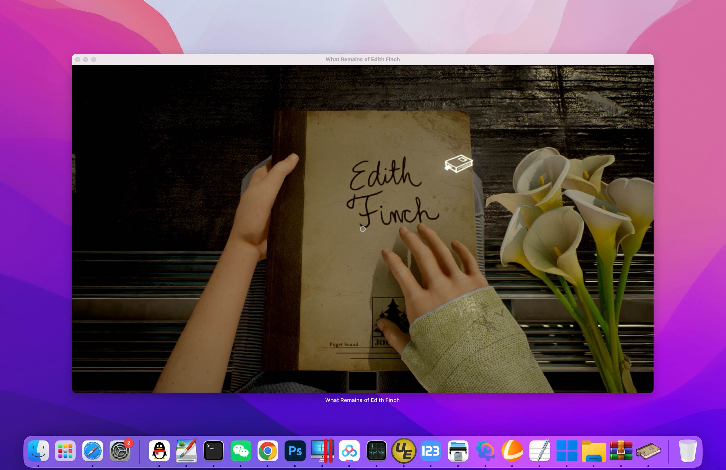Launch the orange sphere app

point(512,451)
